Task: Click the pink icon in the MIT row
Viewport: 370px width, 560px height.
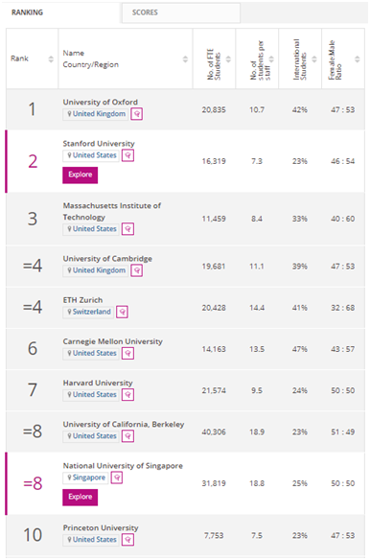Action: (127, 229)
